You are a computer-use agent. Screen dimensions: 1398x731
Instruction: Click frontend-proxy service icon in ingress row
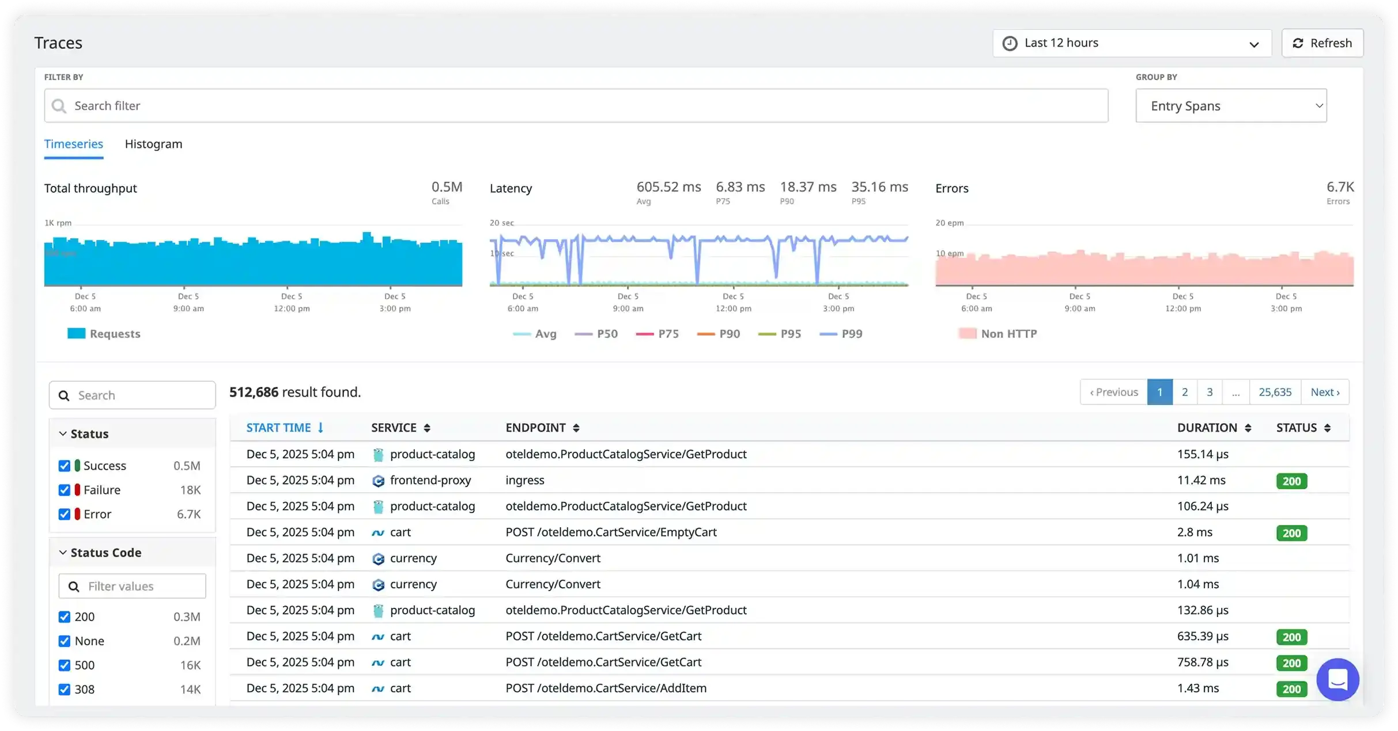tap(378, 481)
